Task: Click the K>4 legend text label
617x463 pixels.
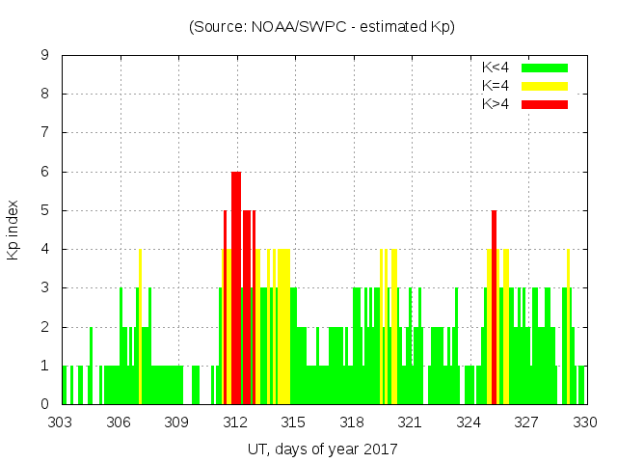Action: (x=496, y=103)
